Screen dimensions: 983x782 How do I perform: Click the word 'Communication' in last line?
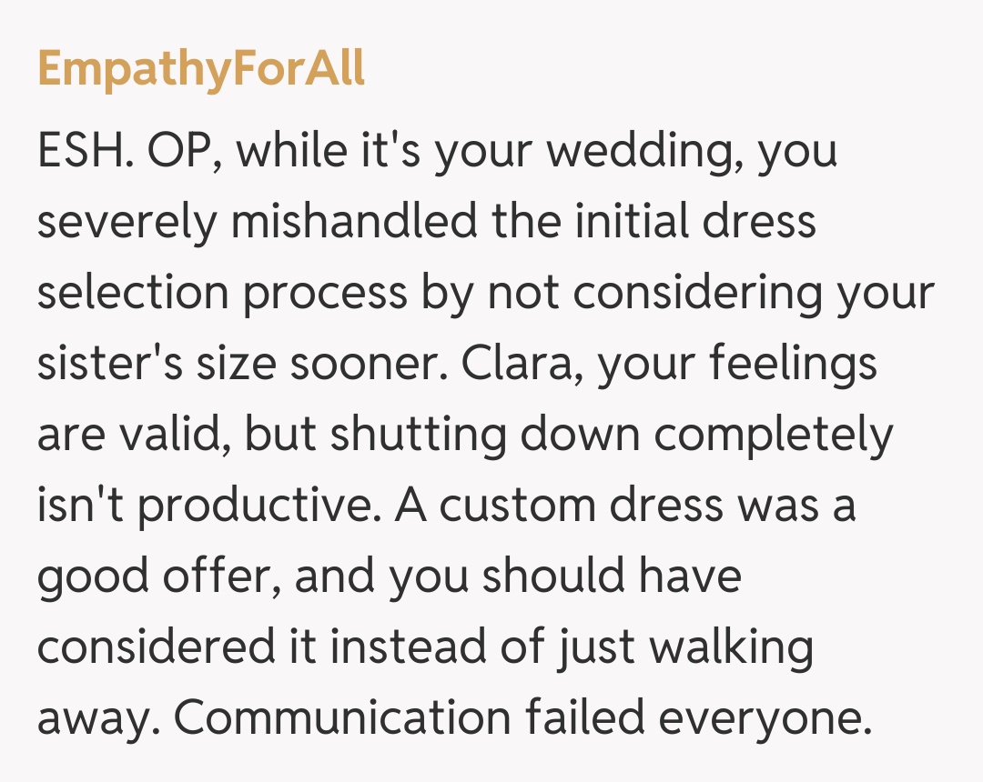coord(343,718)
